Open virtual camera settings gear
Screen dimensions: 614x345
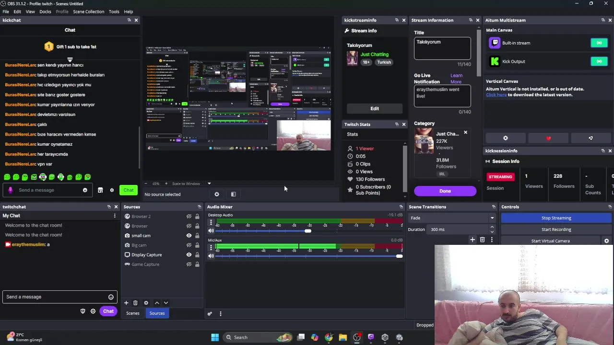[606, 241]
